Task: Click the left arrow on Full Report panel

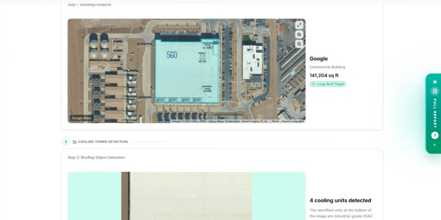Action: coord(435,145)
